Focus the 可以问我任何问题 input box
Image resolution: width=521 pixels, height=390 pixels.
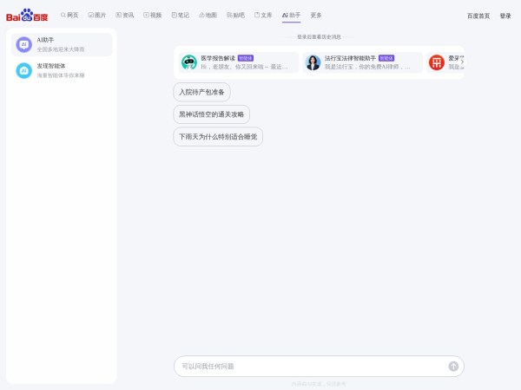tap(308, 367)
